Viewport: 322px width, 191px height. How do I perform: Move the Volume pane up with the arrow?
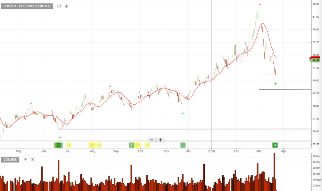coord(25,160)
